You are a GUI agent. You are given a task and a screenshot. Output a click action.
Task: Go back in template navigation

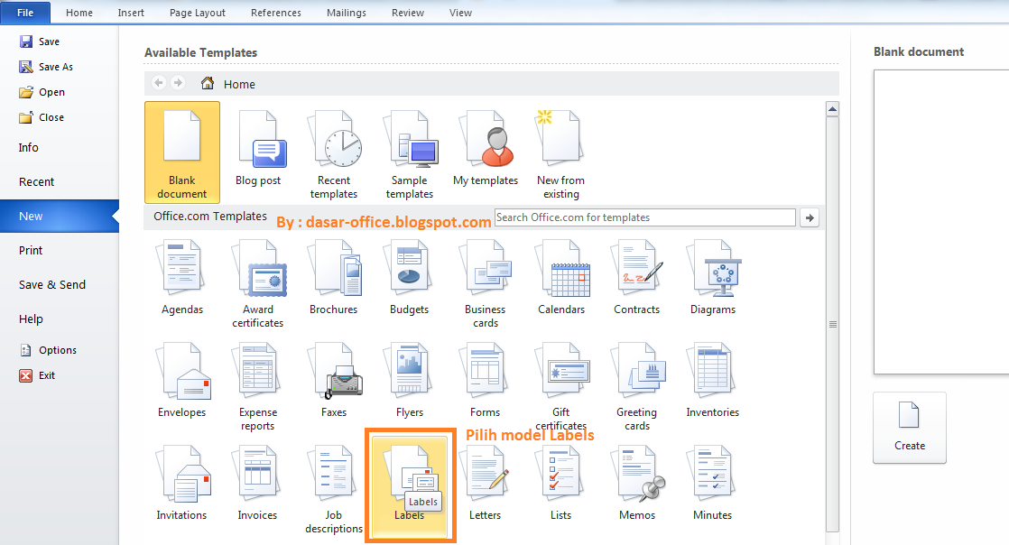click(x=159, y=83)
